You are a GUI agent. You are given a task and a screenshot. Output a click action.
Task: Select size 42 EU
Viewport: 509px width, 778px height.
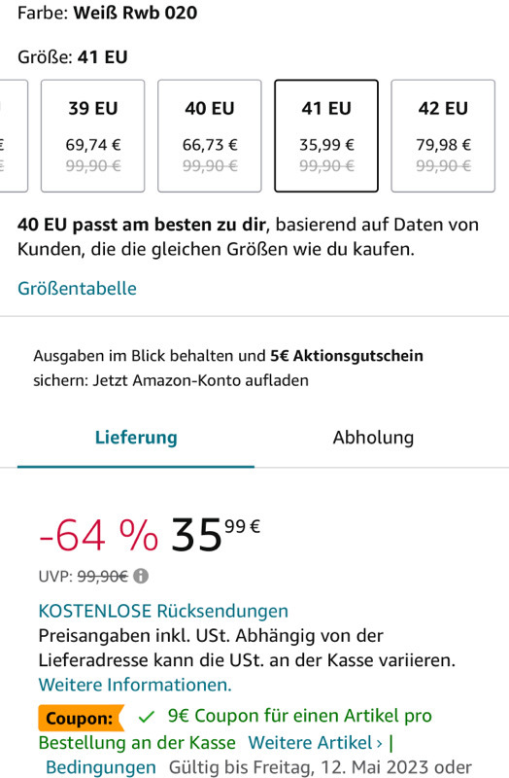[443, 136]
